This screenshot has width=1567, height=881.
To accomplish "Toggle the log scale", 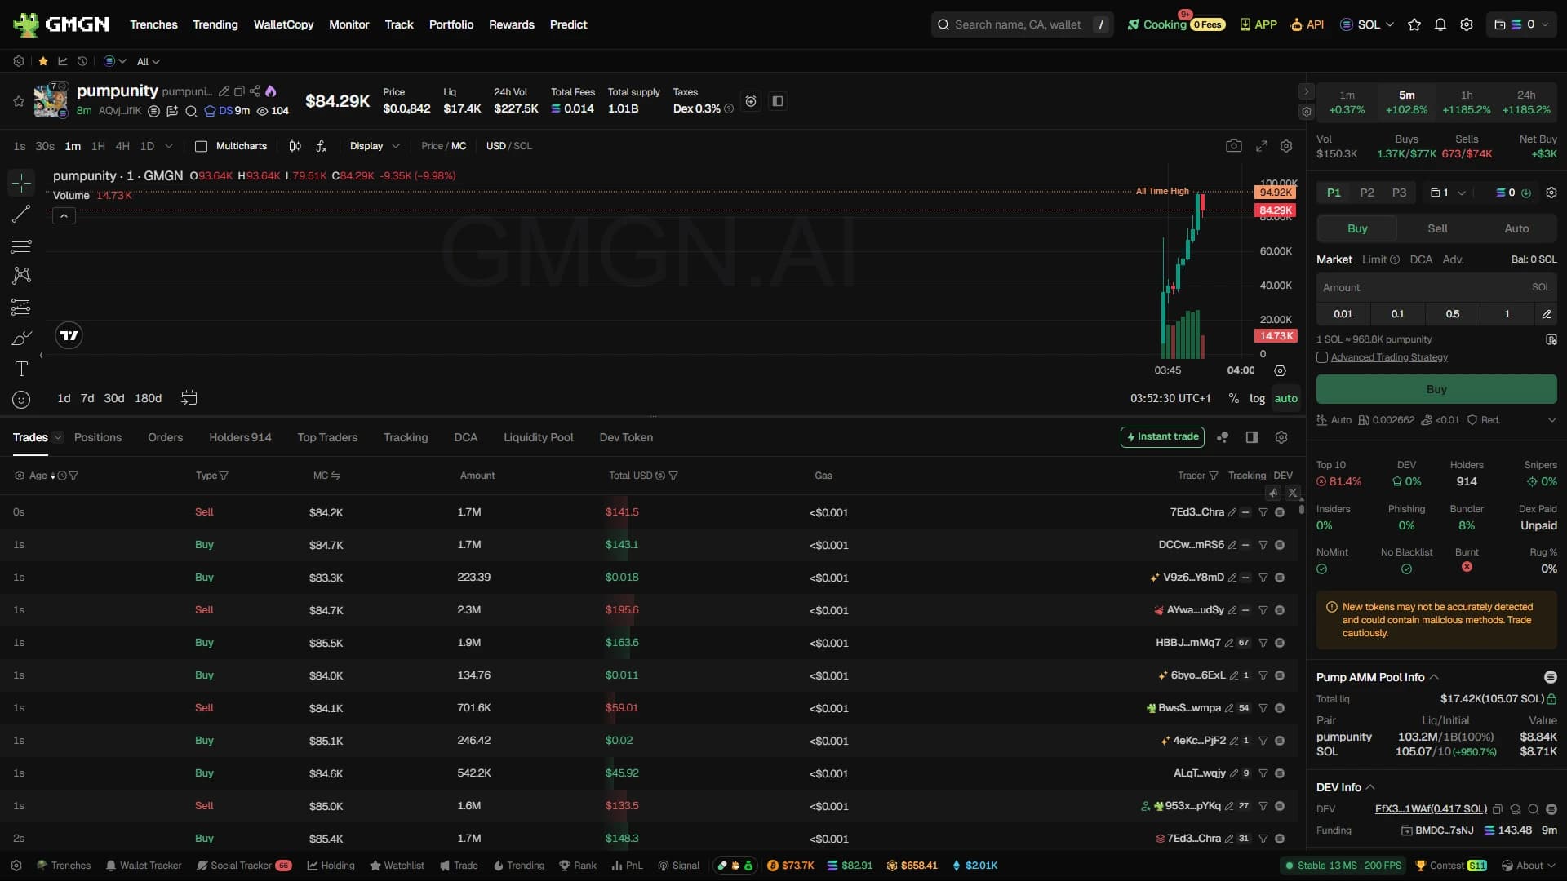I will [1257, 398].
